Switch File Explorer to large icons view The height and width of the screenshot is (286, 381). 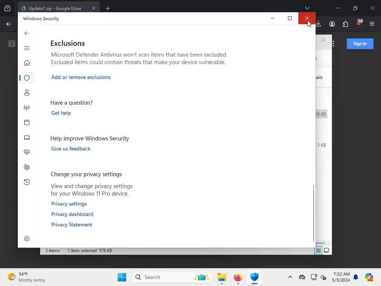pos(326,250)
